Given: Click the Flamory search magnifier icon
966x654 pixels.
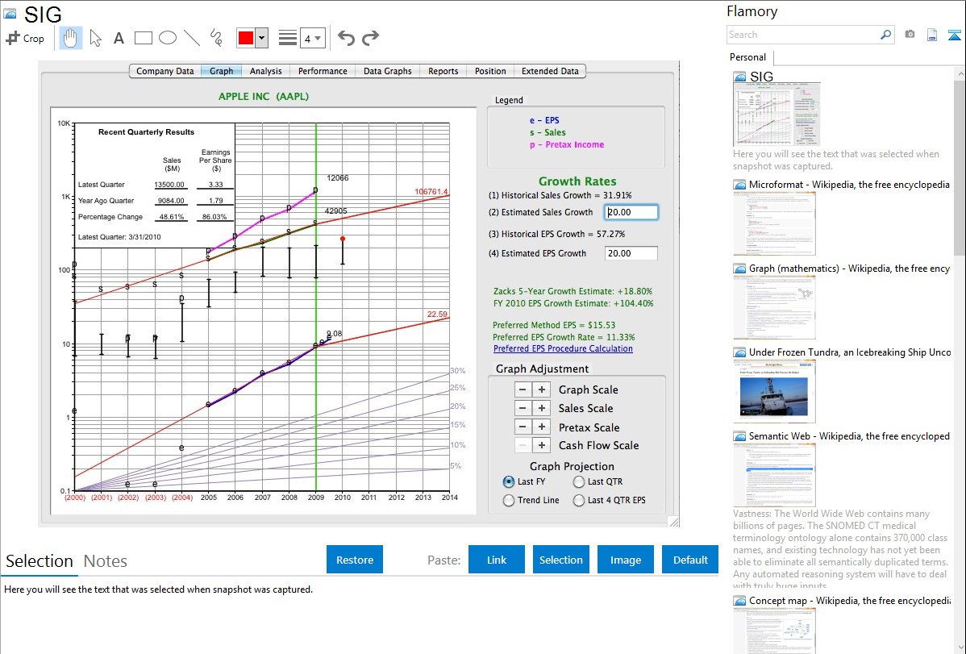Looking at the screenshot, I should point(886,35).
